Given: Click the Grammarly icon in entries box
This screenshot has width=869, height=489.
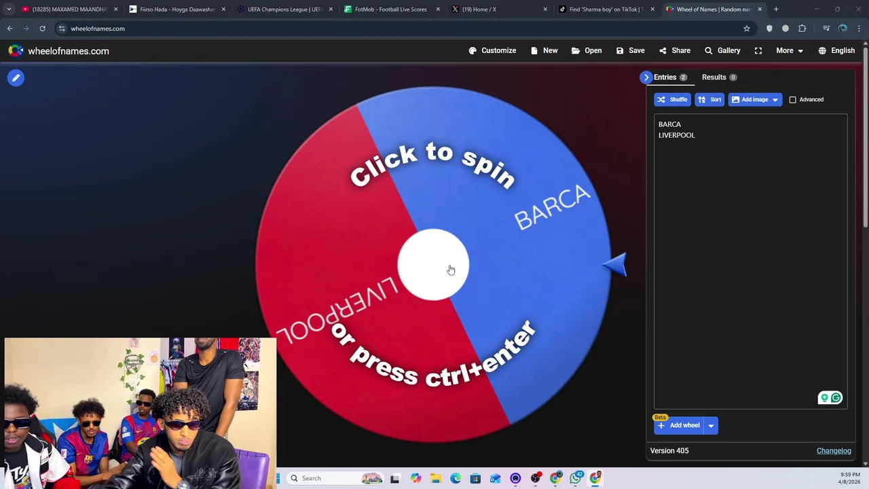Looking at the screenshot, I should [836, 398].
